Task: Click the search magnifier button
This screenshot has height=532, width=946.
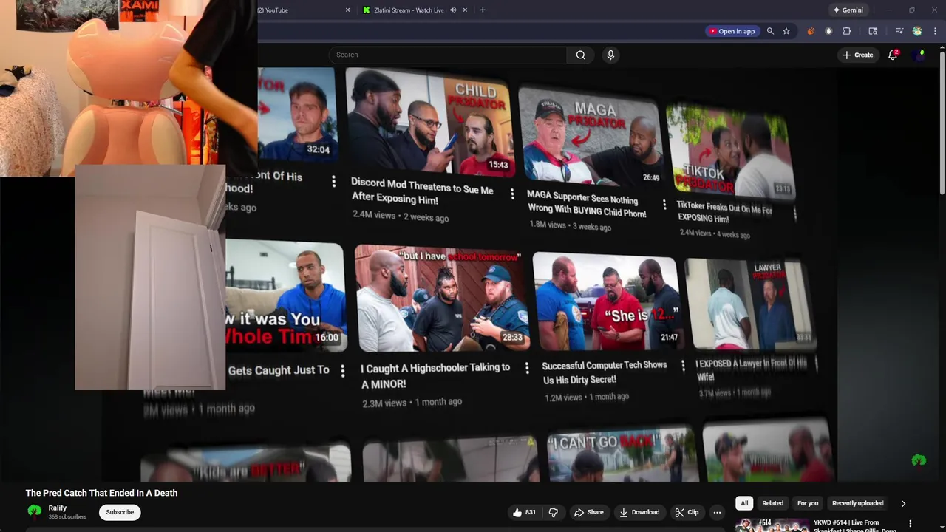Action: tap(581, 55)
